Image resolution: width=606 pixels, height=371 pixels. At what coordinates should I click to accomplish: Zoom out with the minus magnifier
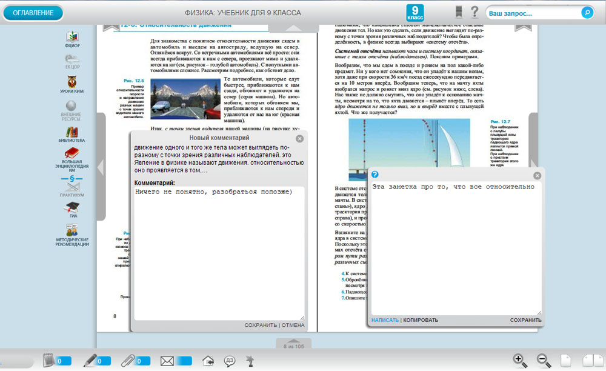(x=544, y=360)
